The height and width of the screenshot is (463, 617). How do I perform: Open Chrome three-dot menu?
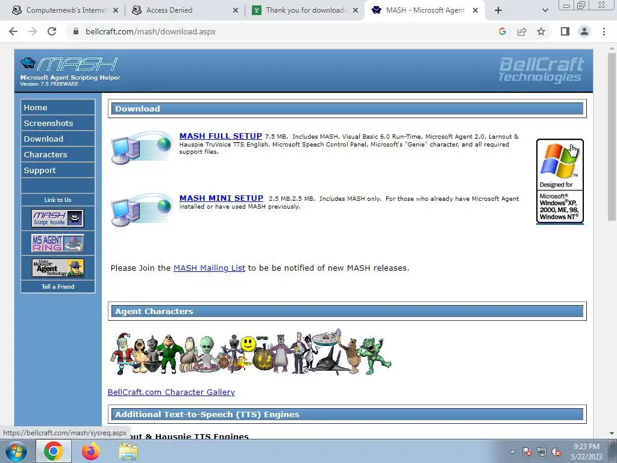(604, 31)
